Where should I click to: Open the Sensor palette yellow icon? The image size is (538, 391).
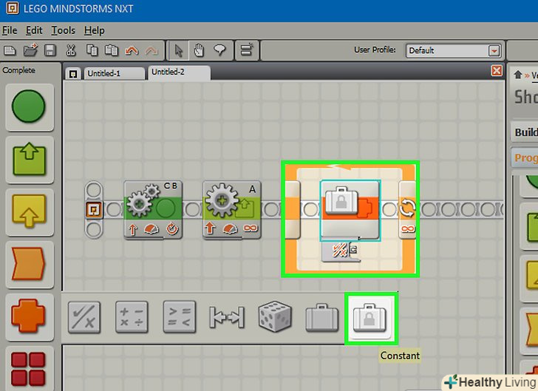(x=29, y=212)
